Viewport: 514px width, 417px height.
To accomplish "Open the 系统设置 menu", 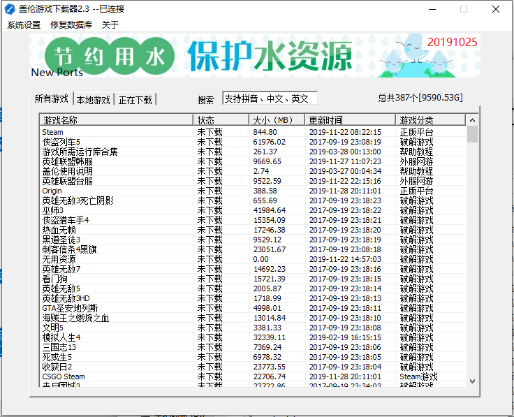I will coord(24,24).
